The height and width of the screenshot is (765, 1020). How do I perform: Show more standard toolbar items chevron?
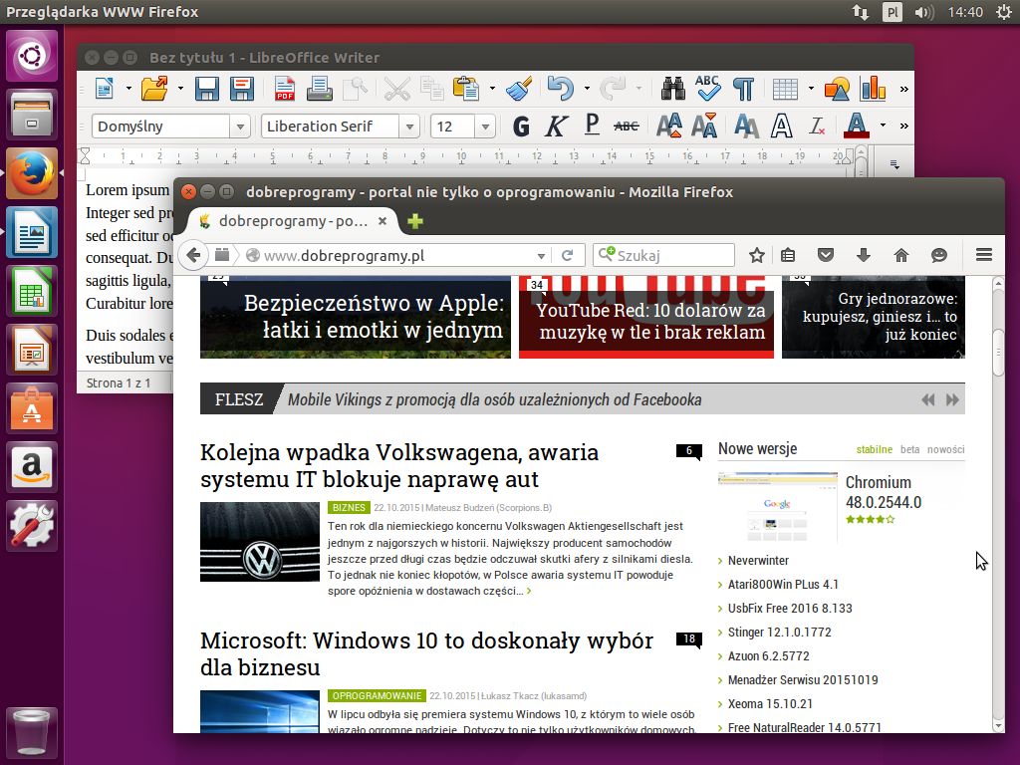coord(903,89)
